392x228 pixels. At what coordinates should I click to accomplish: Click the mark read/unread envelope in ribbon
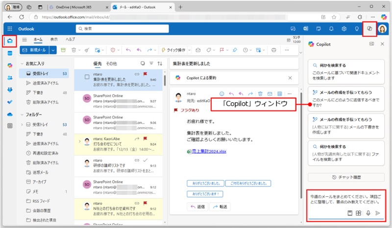198,50
